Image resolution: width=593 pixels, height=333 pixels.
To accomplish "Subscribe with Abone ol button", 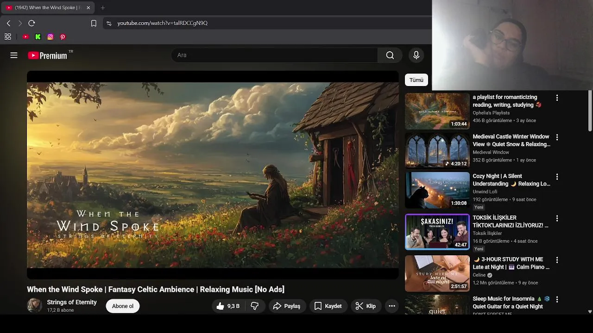I will coord(123,306).
